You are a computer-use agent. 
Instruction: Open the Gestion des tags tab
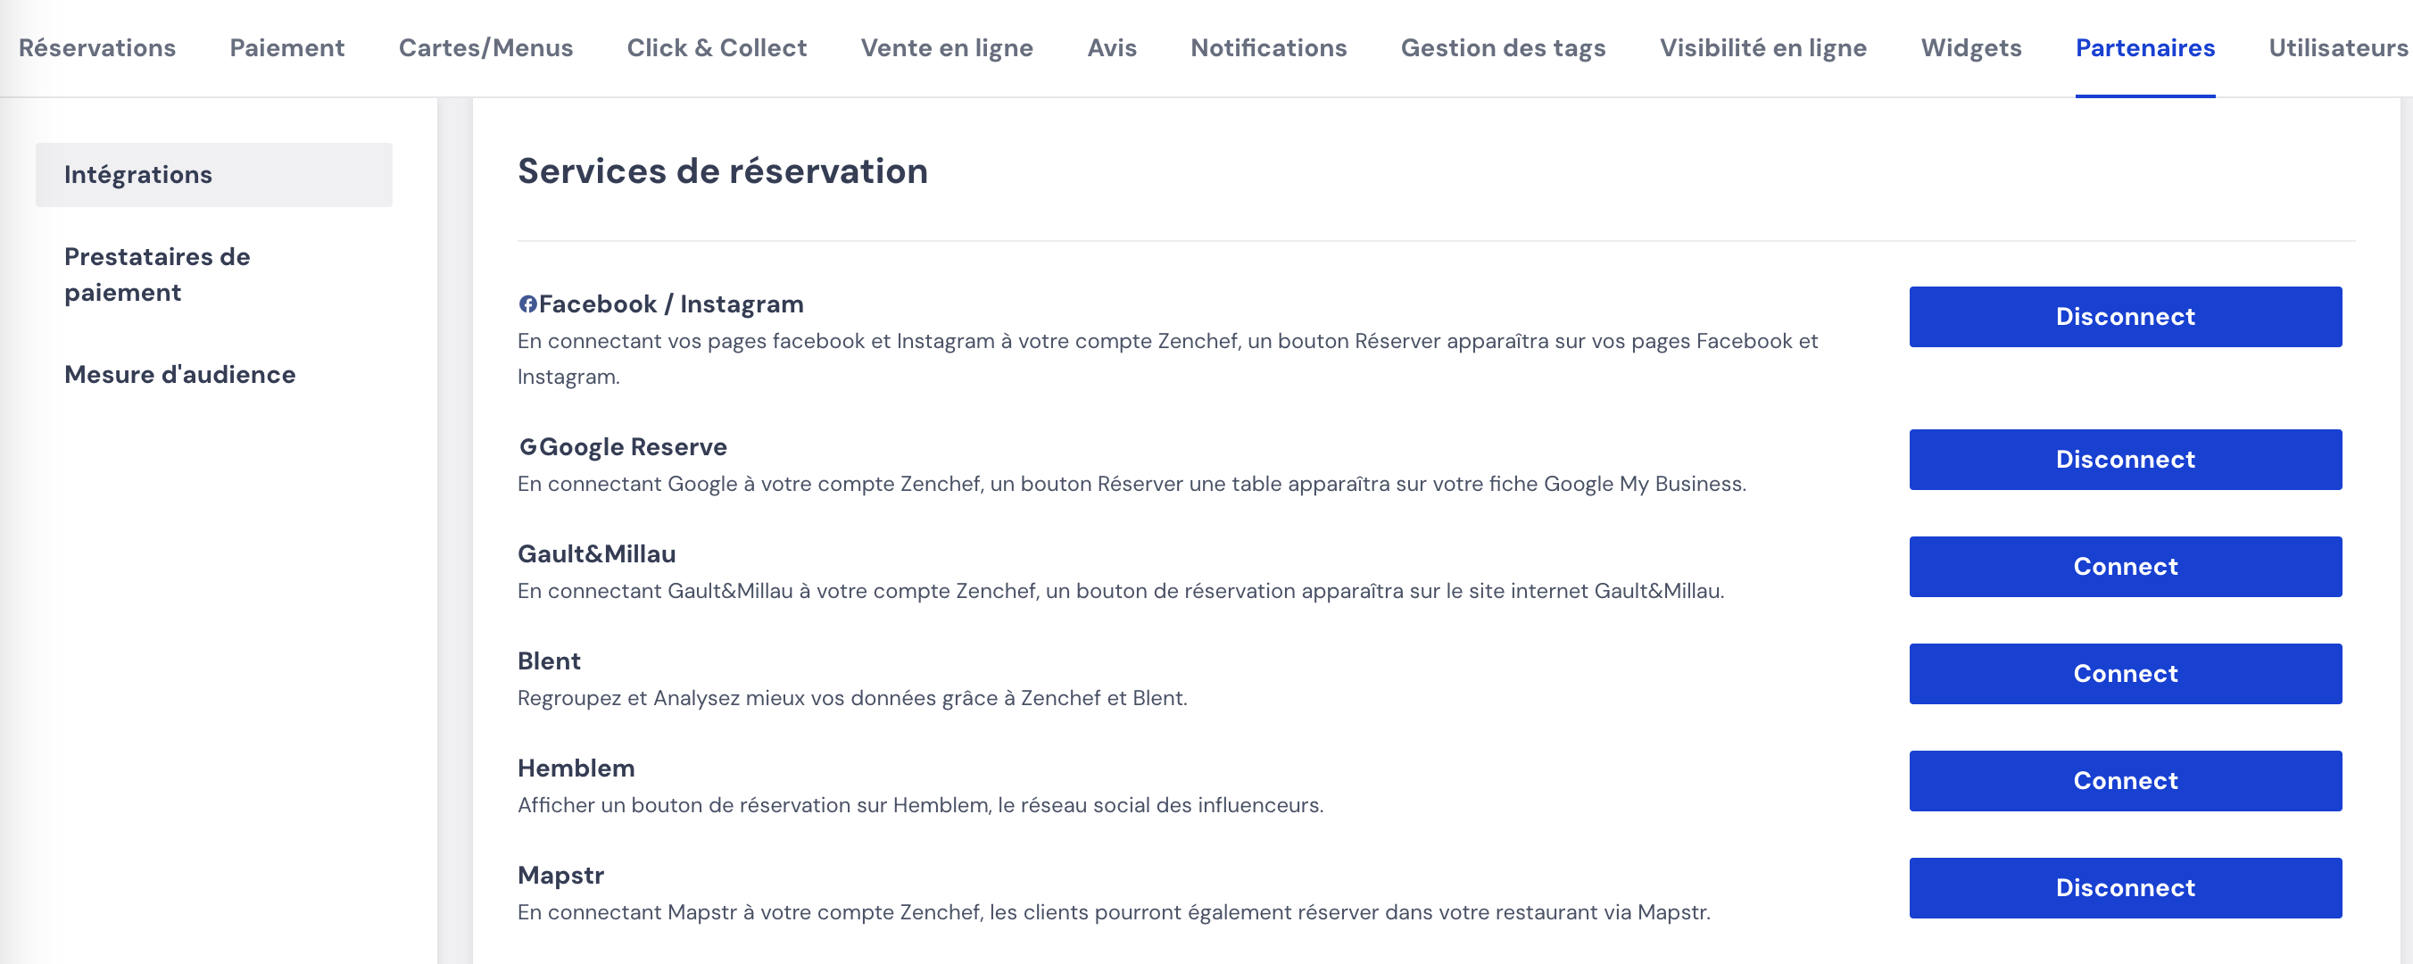tap(1503, 48)
